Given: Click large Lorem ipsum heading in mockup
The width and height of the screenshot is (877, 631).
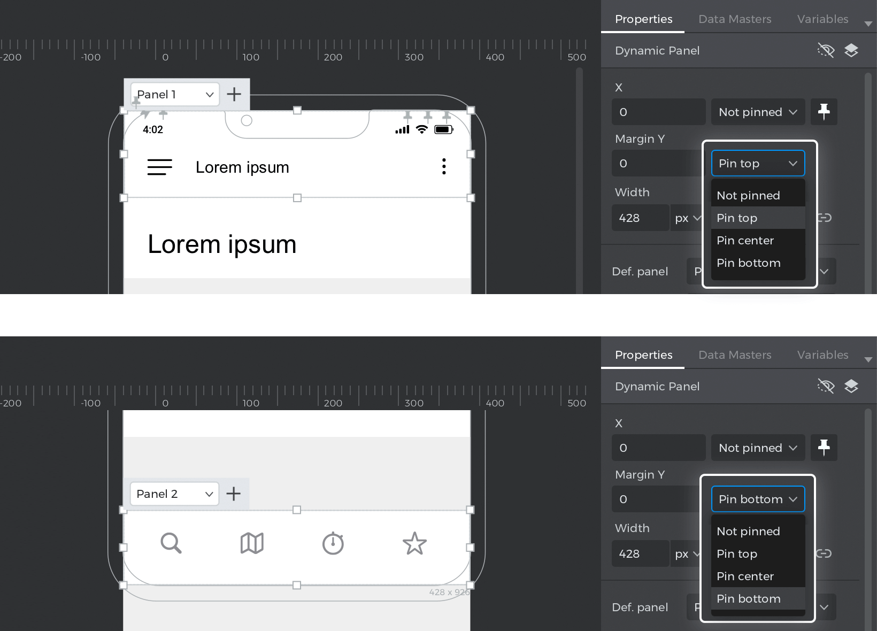Looking at the screenshot, I should click(x=222, y=244).
